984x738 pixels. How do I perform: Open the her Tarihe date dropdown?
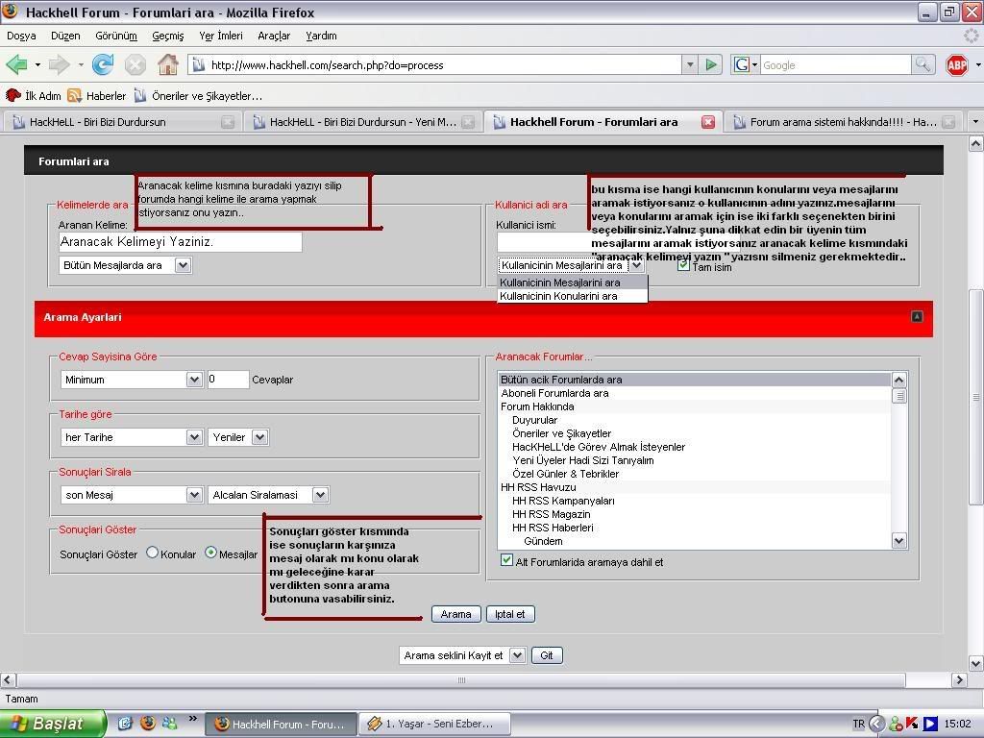132,437
